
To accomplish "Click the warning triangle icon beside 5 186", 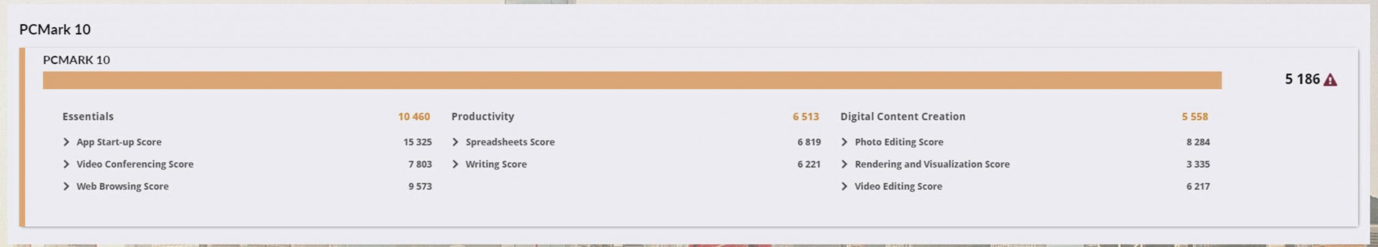I will pyautogui.click(x=1330, y=80).
